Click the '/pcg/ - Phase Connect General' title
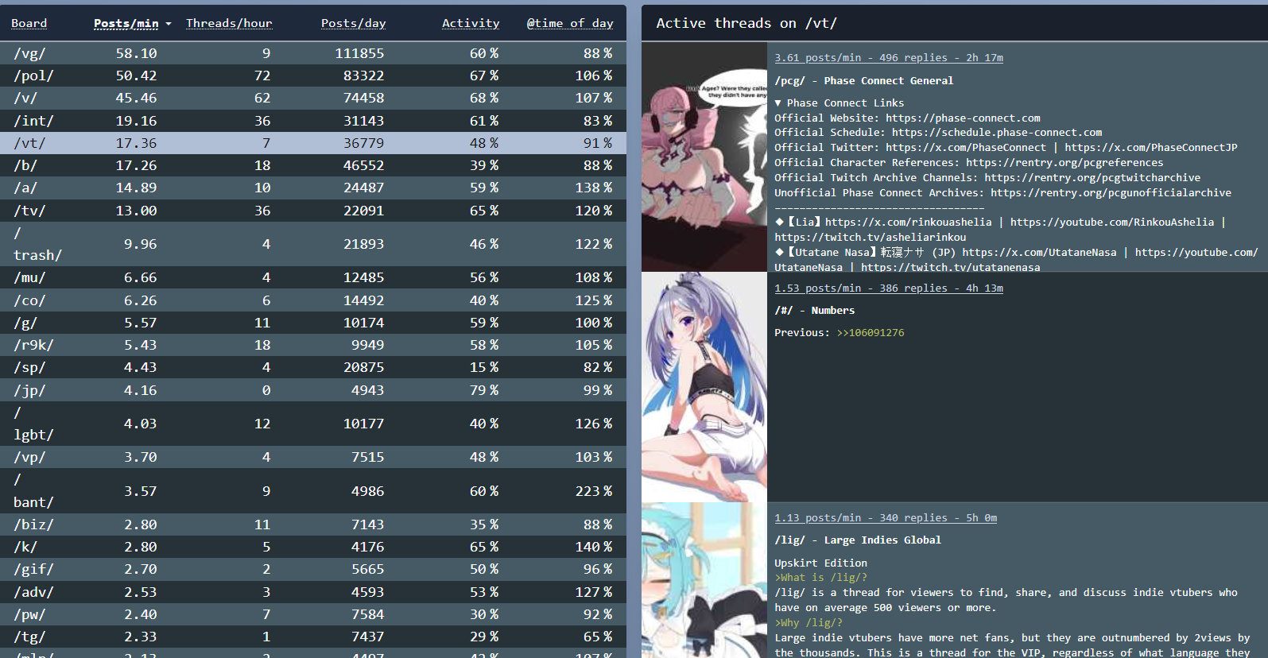 pyautogui.click(x=864, y=81)
